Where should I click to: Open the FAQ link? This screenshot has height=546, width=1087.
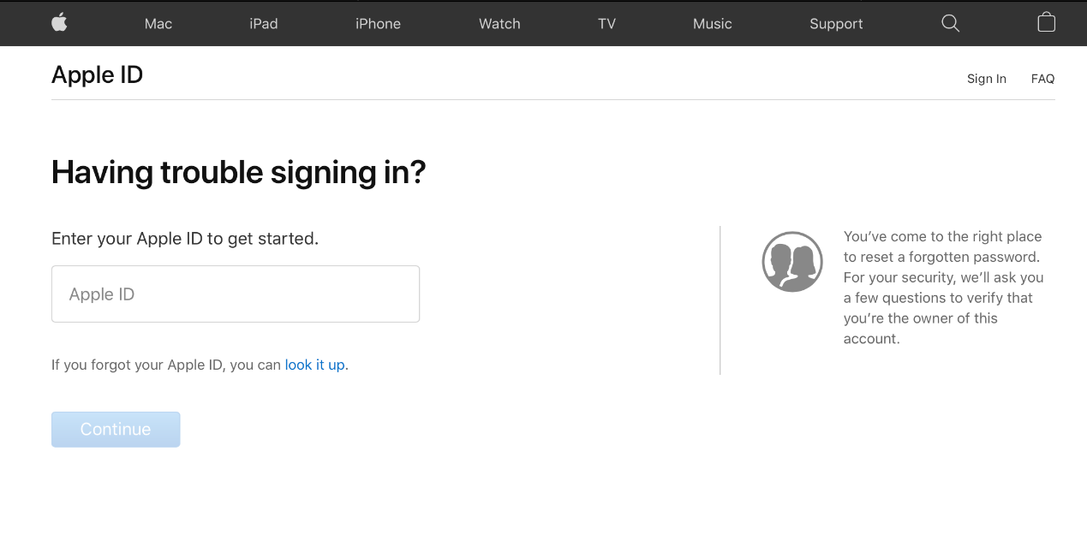pyautogui.click(x=1042, y=79)
